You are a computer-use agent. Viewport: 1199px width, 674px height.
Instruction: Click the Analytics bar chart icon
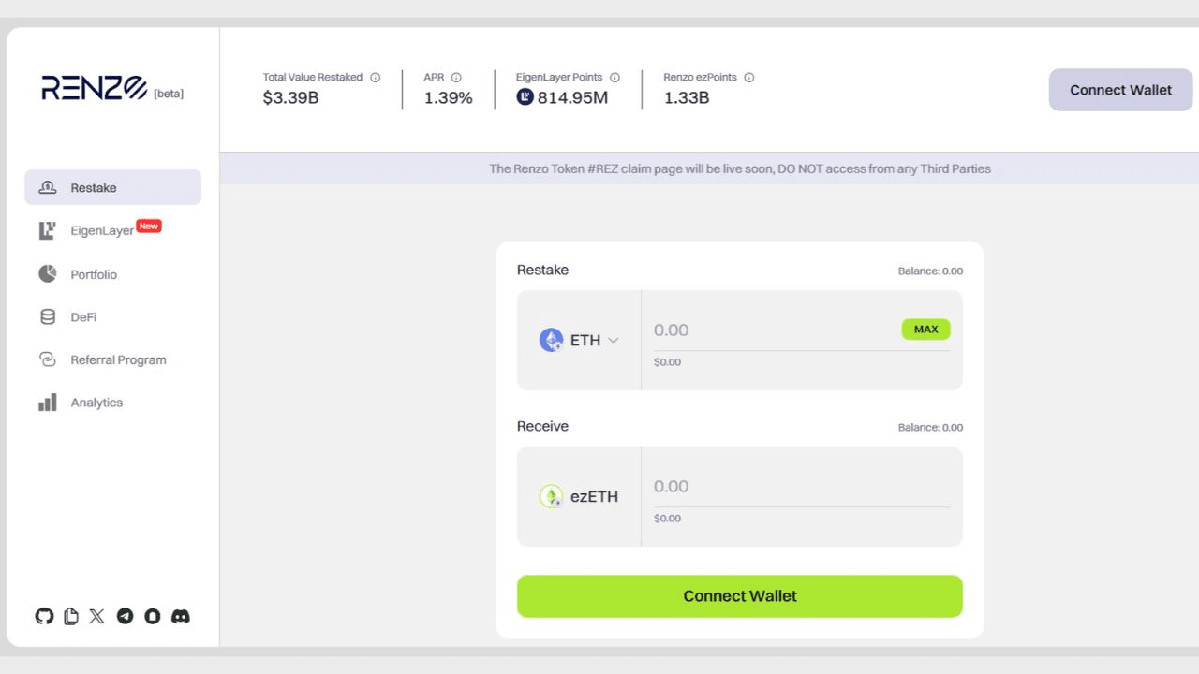tap(48, 403)
